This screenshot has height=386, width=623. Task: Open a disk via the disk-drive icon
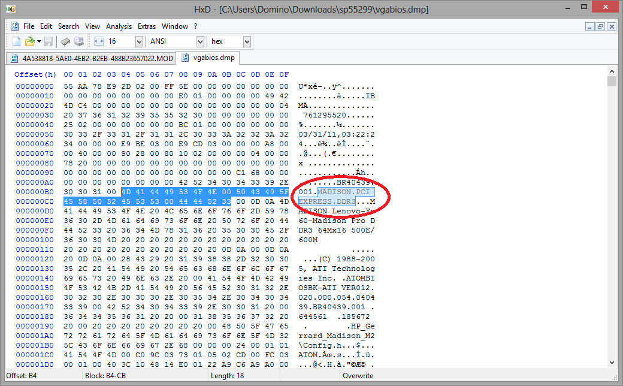[x=78, y=41]
